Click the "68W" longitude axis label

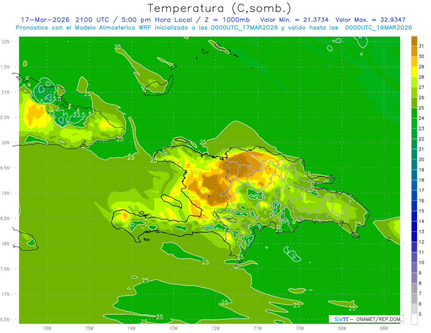[384, 328]
